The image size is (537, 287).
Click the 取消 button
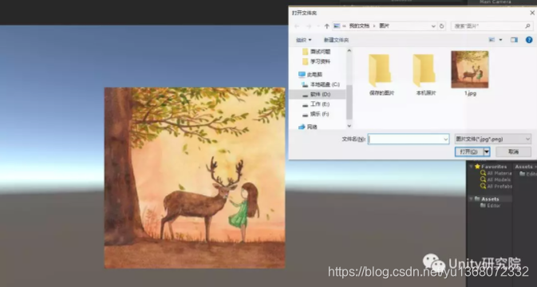[x=513, y=151]
